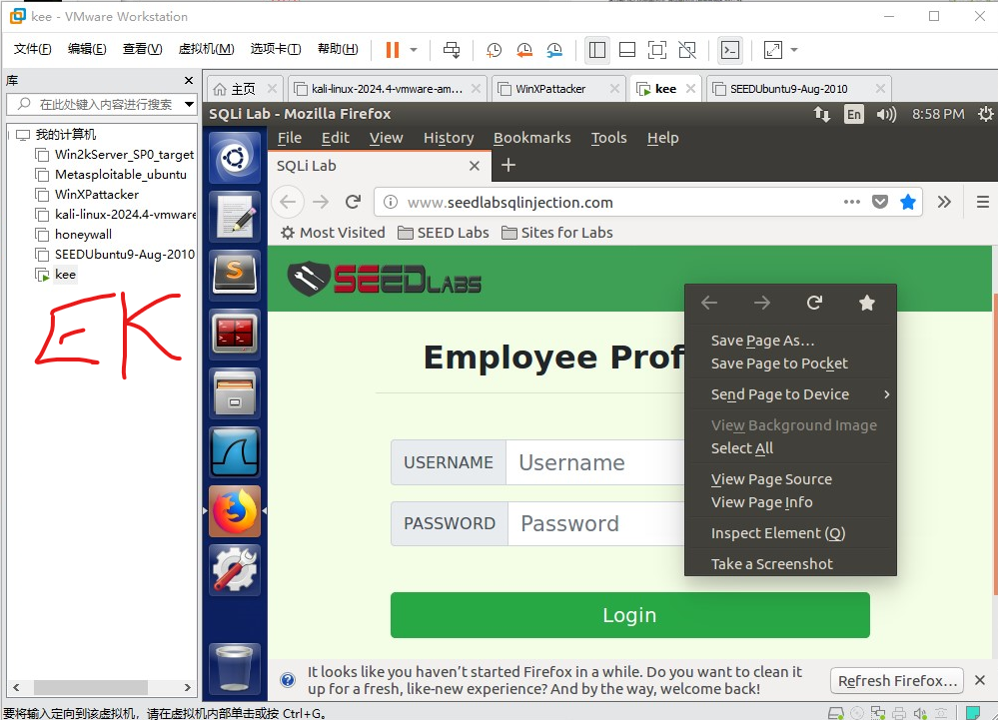Toggle the thumbnail bar view icon
998x720 pixels.
pyautogui.click(x=627, y=50)
